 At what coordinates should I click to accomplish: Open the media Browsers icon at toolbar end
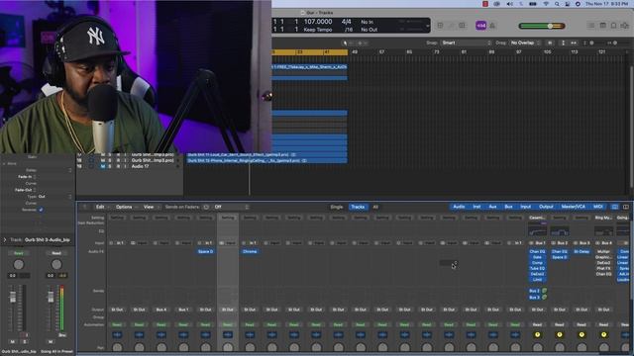pos(625,26)
